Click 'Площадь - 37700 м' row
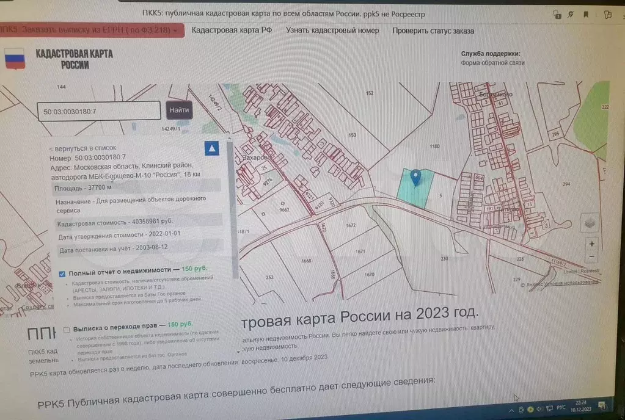The image size is (625, 420). coord(137,187)
